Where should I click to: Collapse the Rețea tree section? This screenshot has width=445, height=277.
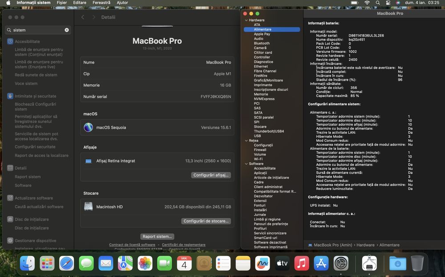tap(246, 141)
